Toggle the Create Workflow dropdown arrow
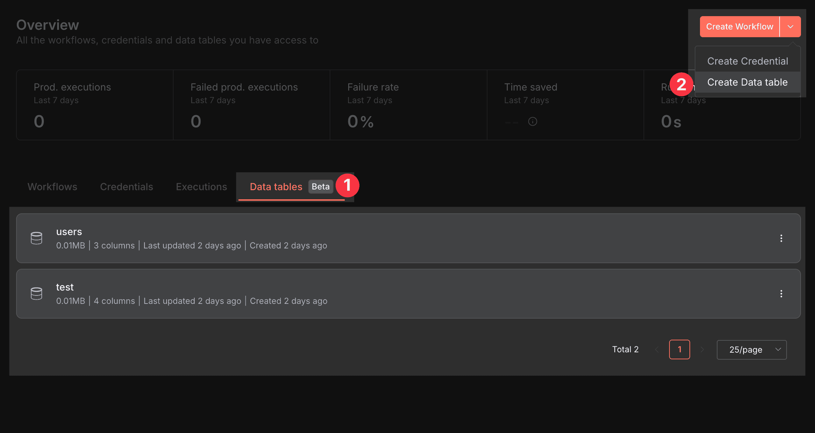 (x=790, y=27)
